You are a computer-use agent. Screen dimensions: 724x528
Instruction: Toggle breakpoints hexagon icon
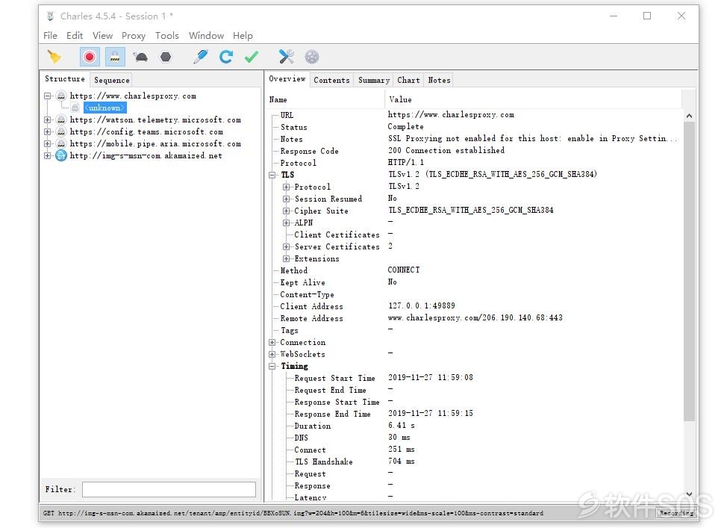[x=165, y=57]
